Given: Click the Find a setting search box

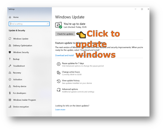Looking at the screenshot, I should pyautogui.click(x=29, y=24).
